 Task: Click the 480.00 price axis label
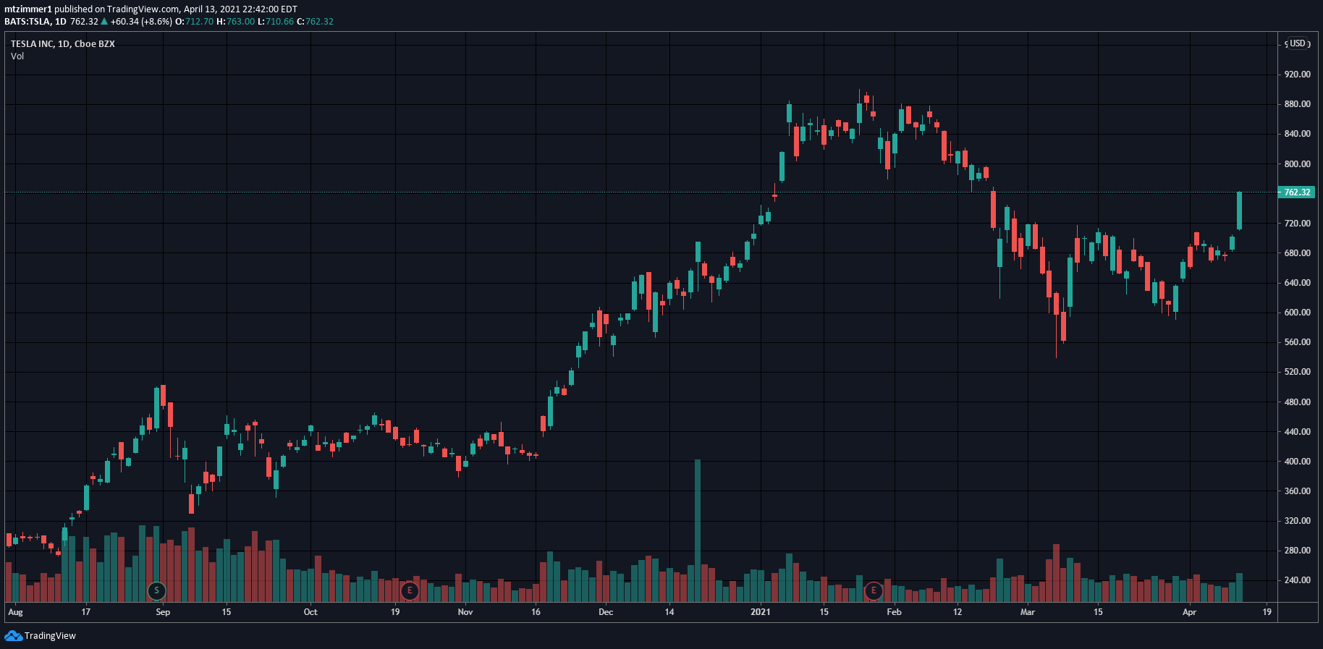(1297, 402)
